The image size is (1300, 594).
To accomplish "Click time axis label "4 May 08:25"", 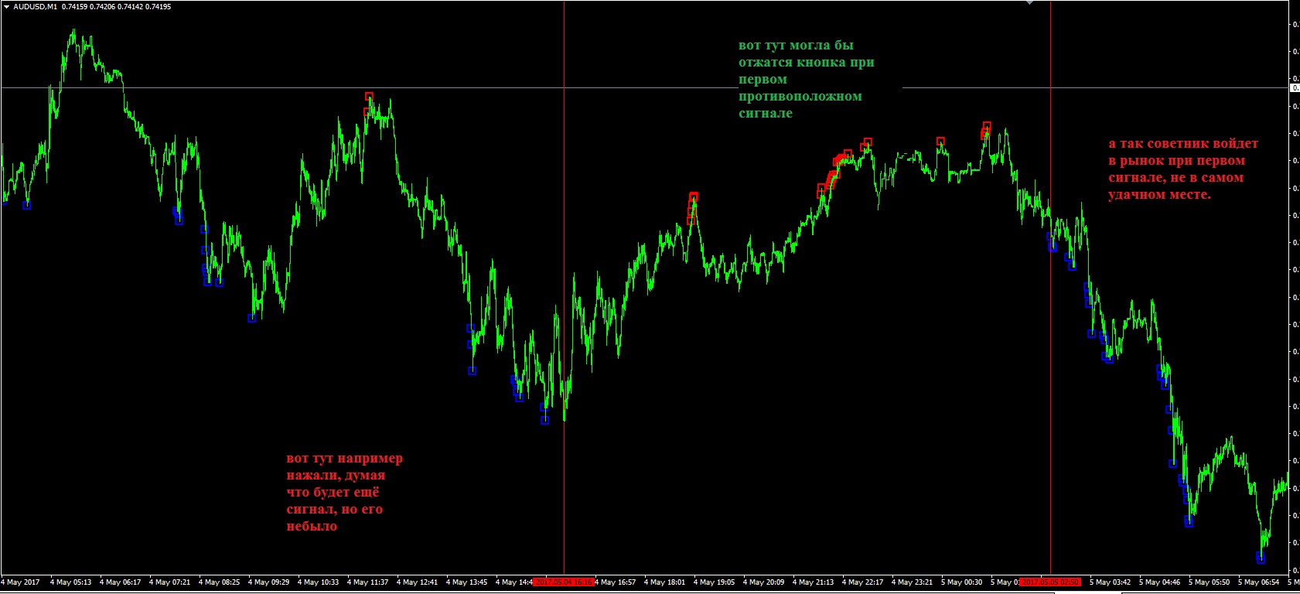I will 219,582.
